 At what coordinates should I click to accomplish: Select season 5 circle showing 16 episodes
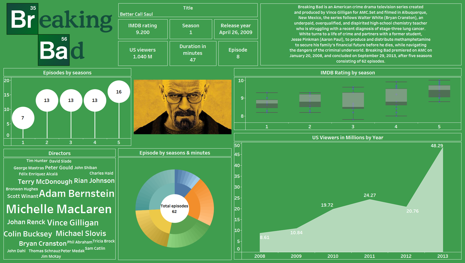coord(119,92)
